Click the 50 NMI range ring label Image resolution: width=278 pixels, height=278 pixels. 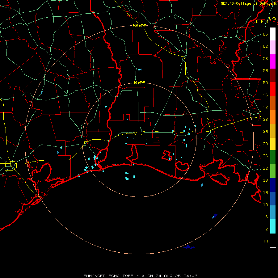click(139, 82)
